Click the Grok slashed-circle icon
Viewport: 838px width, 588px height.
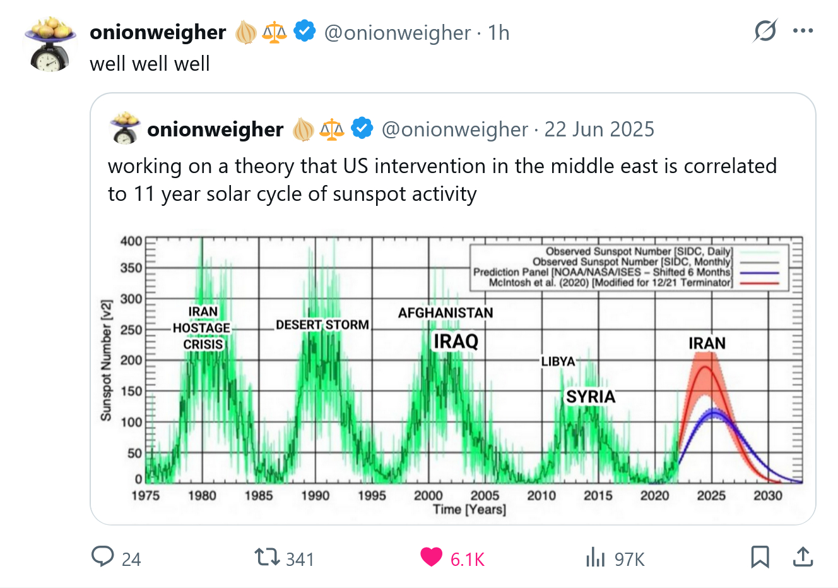click(765, 31)
